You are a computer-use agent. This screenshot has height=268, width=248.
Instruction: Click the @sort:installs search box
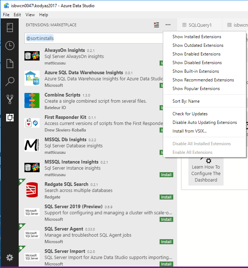point(94,38)
